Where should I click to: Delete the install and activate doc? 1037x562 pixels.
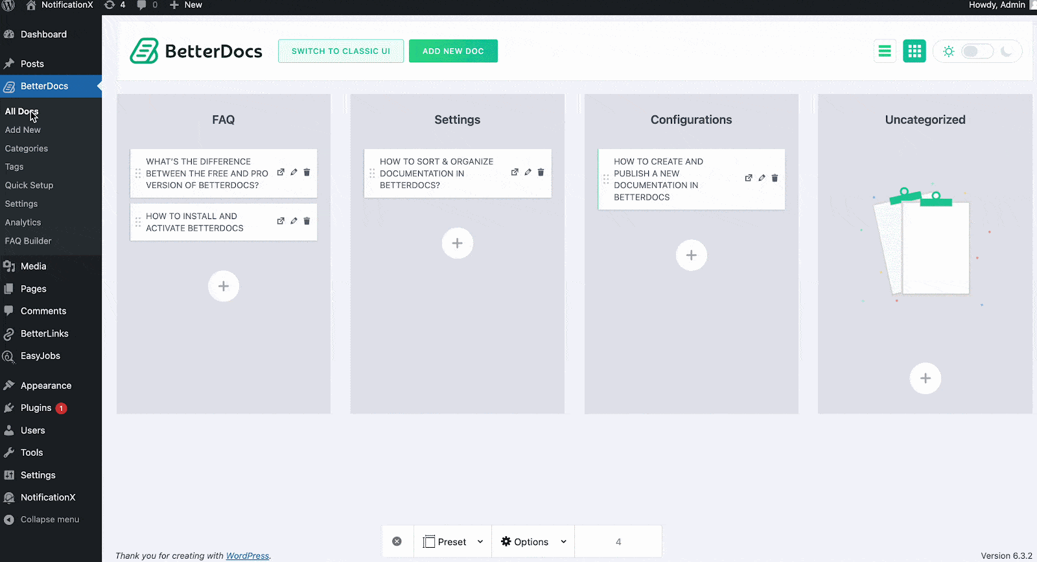coord(307,221)
